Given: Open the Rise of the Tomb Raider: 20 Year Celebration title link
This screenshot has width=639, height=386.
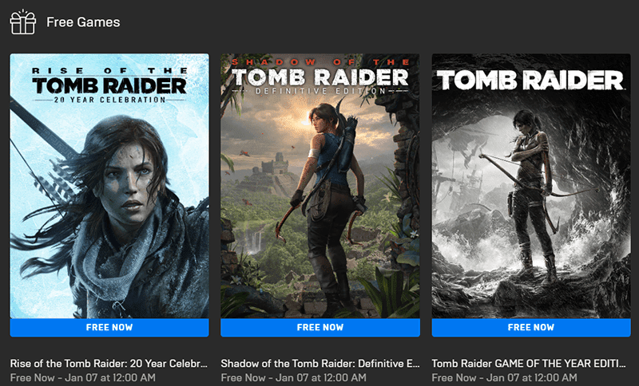Looking at the screenshot, I should [109, 363].
